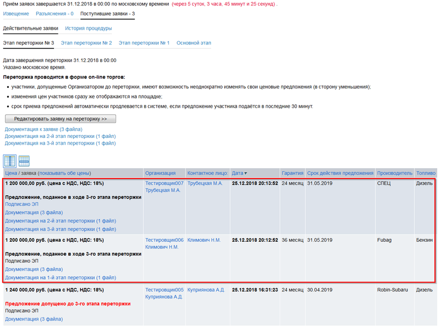The image size is (440, 327).
Task: Open the Извещение tab
Action: tap(16, 13)
